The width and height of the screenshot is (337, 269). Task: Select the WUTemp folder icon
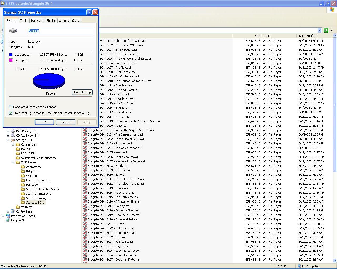coord(18,207)
